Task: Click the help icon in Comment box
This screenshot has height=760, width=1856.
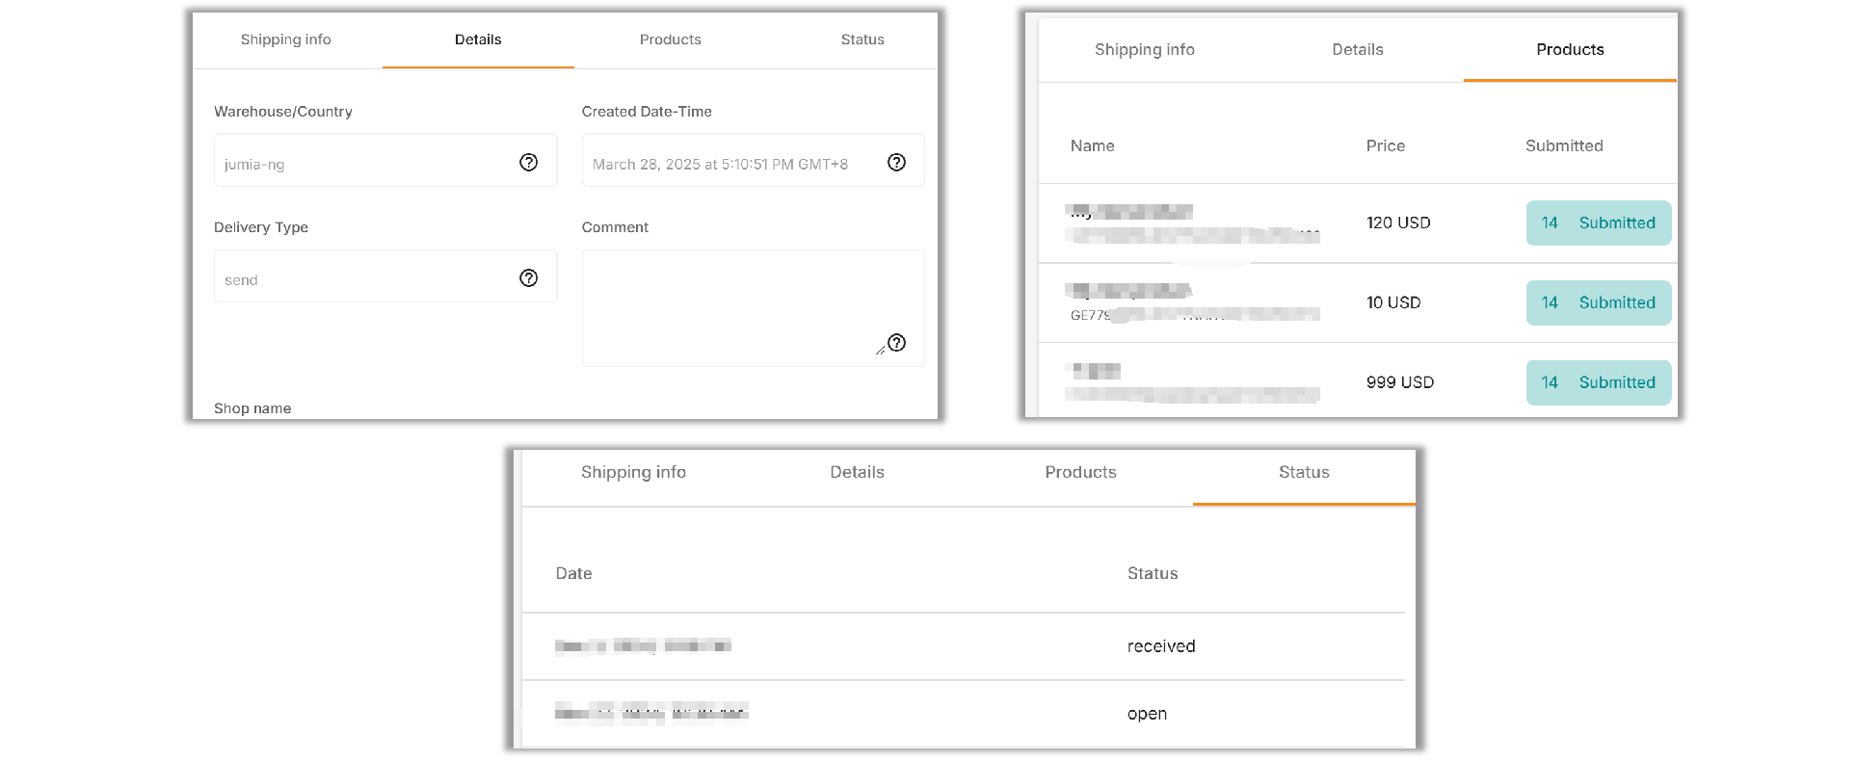Action: tap(896, 343)
